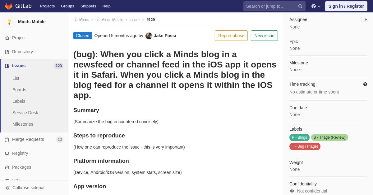Open the Labels submenu item
Viewport: 373px width, 195px height.
[x=19, y=101]
